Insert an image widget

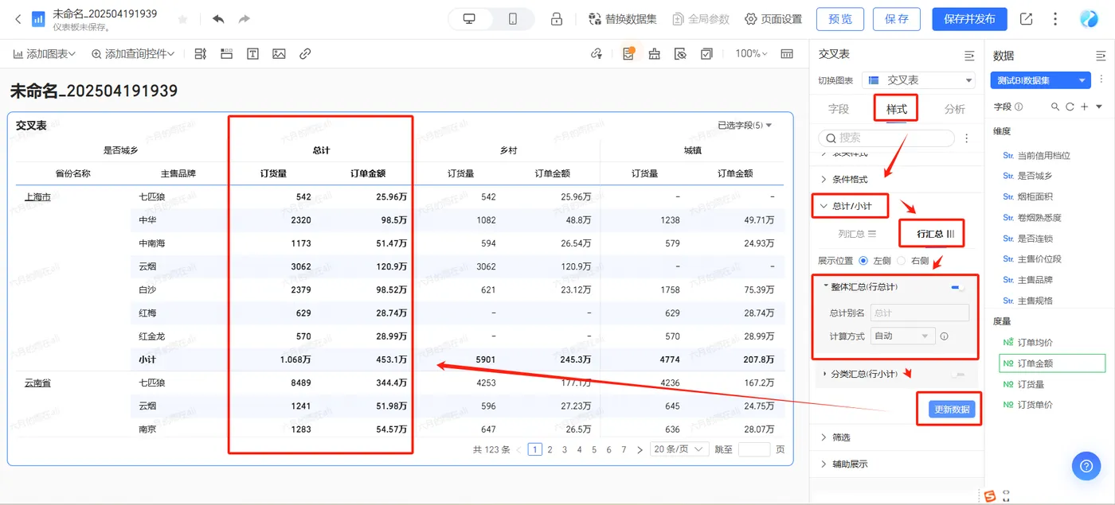(279, 54)
